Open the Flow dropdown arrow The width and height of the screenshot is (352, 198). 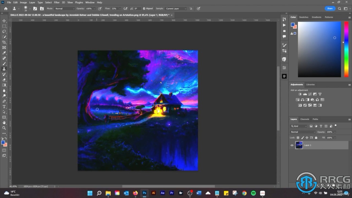click(x=120, y=9)
